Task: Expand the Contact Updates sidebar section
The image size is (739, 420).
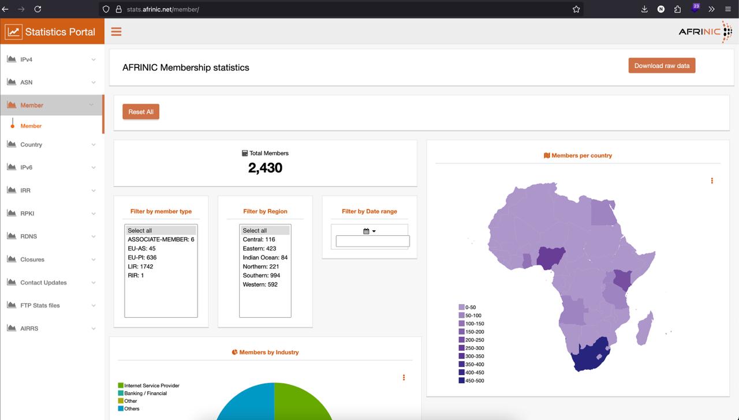Action: tap(52, 283)
